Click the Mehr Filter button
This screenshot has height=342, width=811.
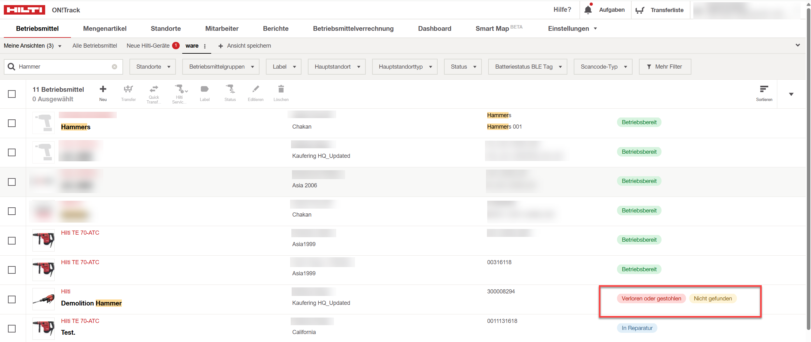pos(665,67)
